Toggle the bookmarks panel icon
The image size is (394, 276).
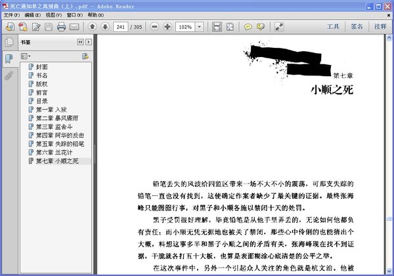coord(9,59)
